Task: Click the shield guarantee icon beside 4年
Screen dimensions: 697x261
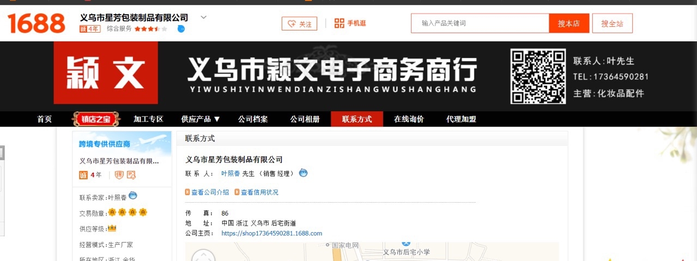Action: click(119, 175)
